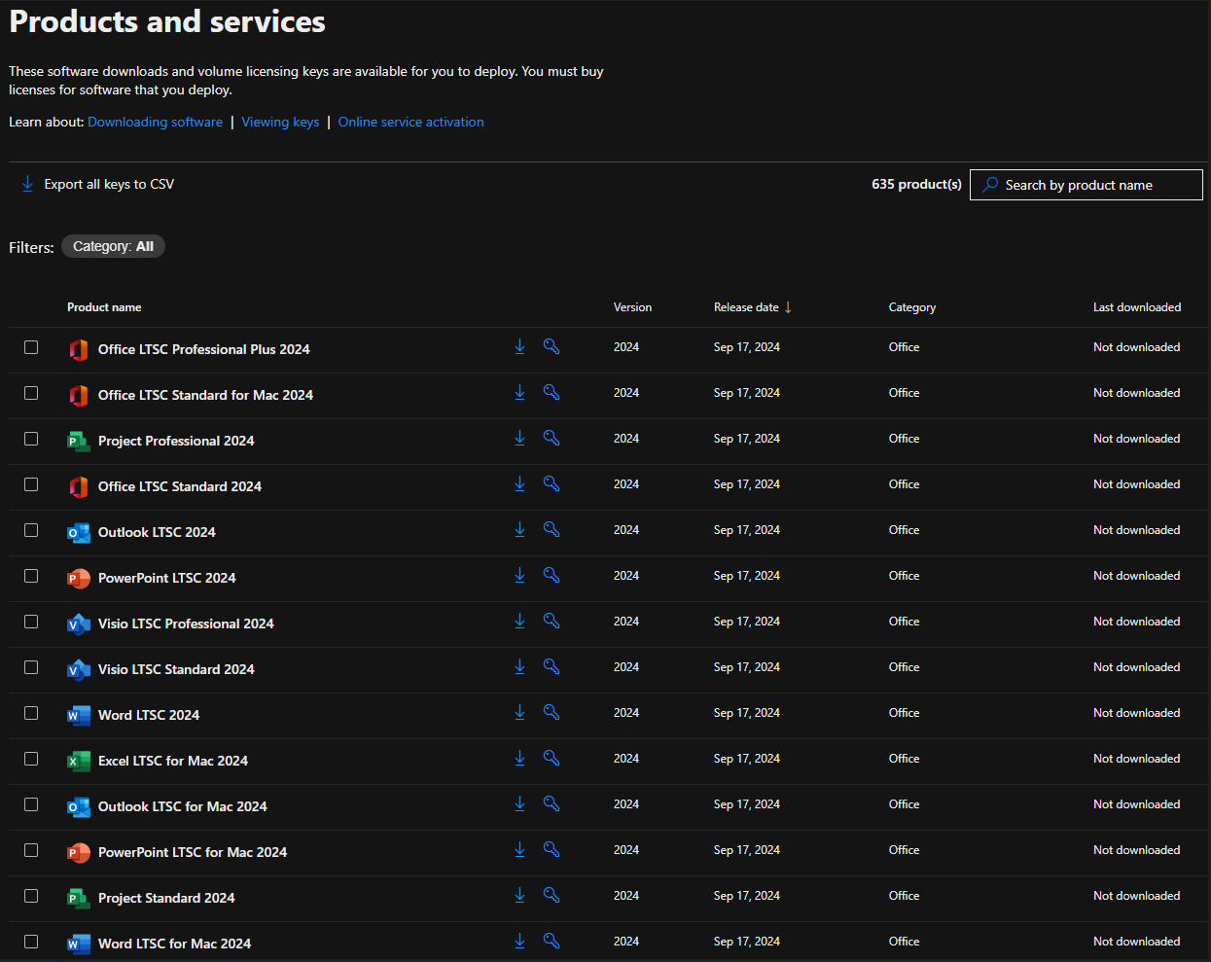
Task: Focus the Search by product name field
Action: 1086,185
